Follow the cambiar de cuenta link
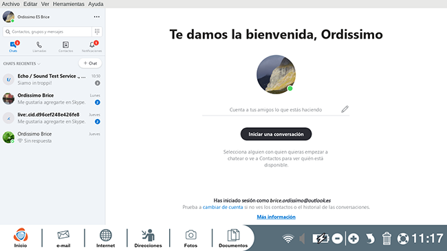The width and height of the screenshot is (447, 251). click(x=223, y=207)
